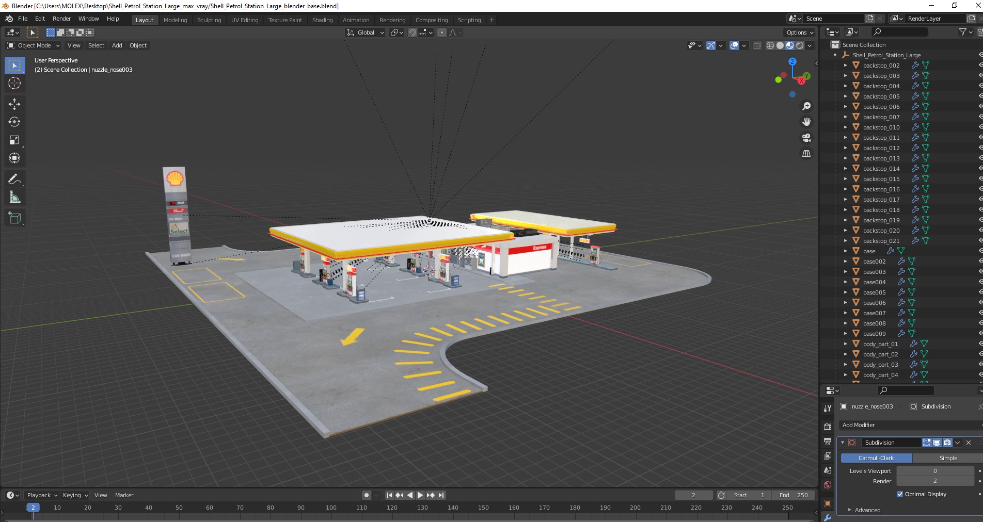This screenshot has height=522, width=983.
Task: Activate the Select Box tool
Action: [14, 65]
